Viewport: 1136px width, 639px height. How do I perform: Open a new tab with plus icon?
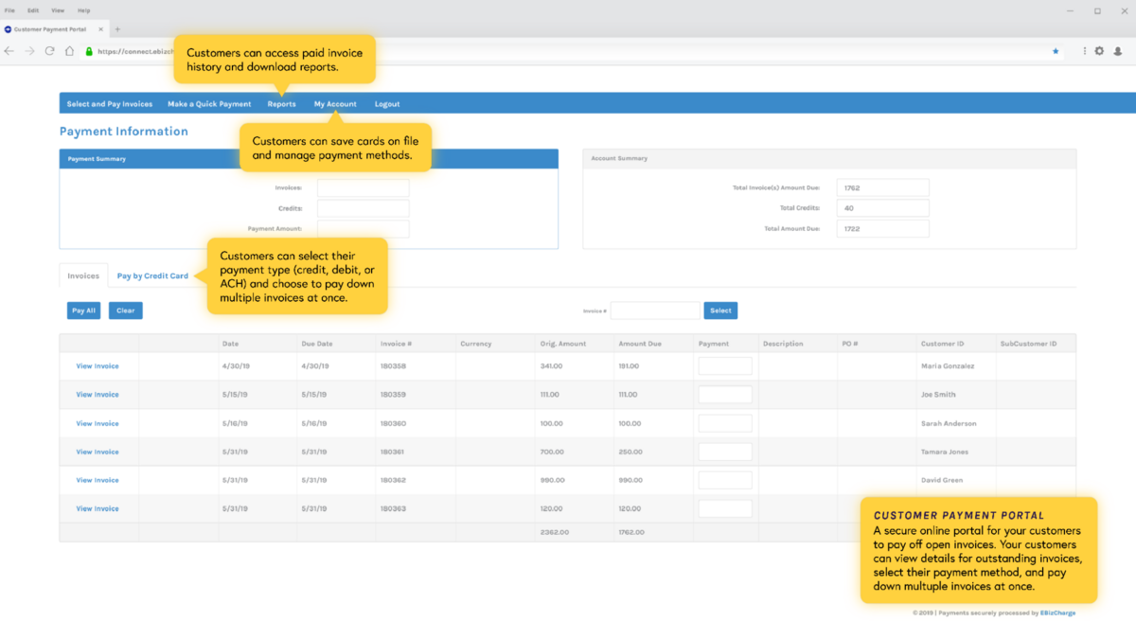tap(117, 29)
